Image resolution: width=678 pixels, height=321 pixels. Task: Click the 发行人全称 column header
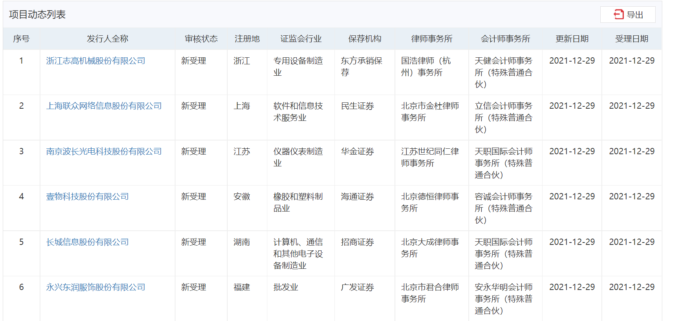[x=108, y=39]
